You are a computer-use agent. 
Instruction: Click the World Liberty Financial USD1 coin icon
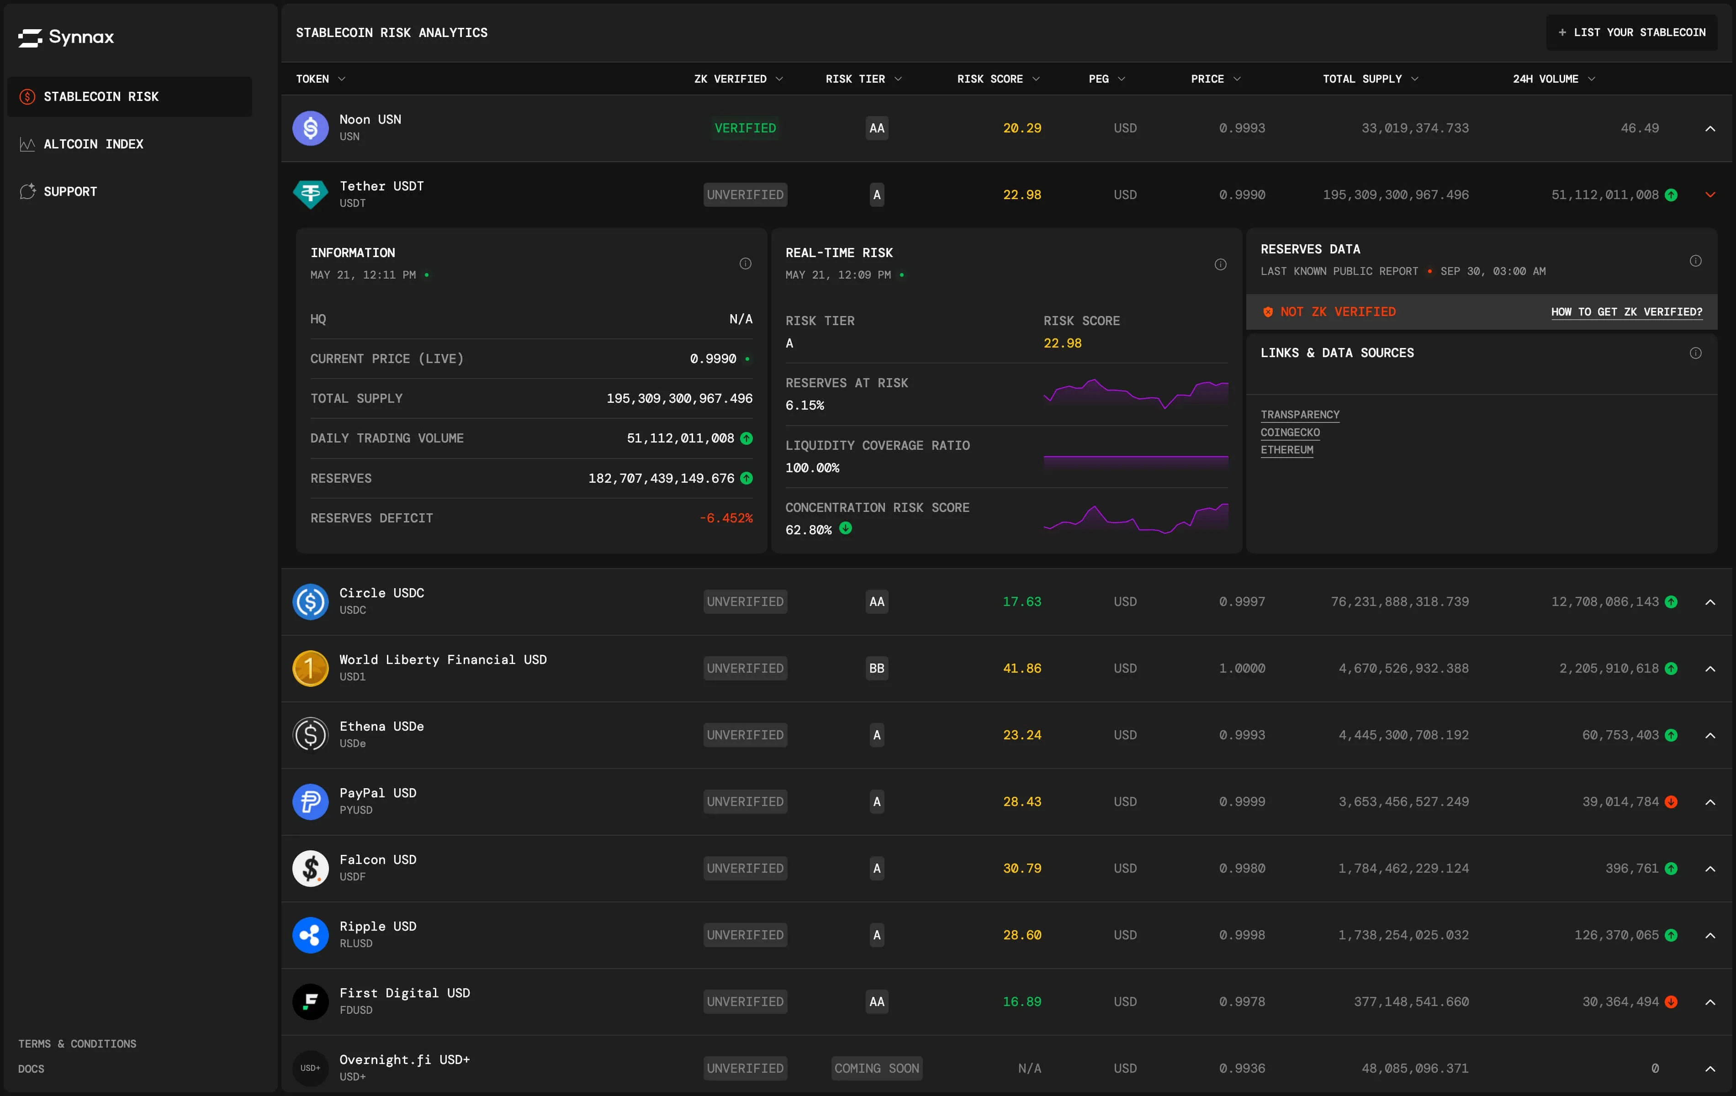click(311, 668)
